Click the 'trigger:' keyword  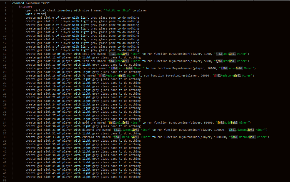point(26,7)
